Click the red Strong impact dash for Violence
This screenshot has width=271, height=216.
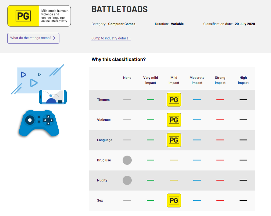point(220,120)
